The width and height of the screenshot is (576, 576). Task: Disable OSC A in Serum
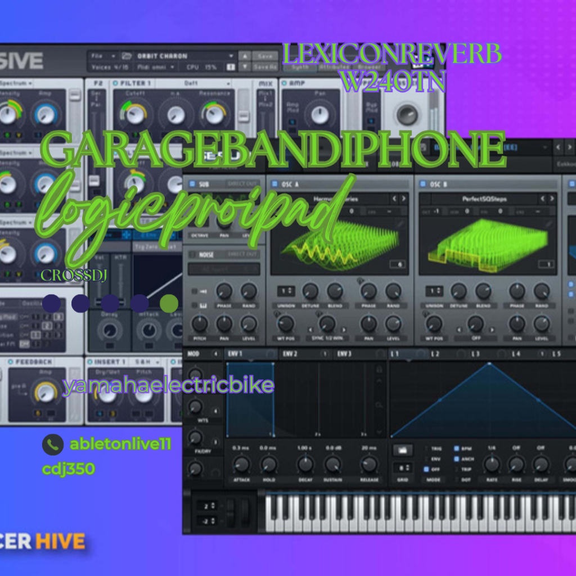tap(274, 184)
